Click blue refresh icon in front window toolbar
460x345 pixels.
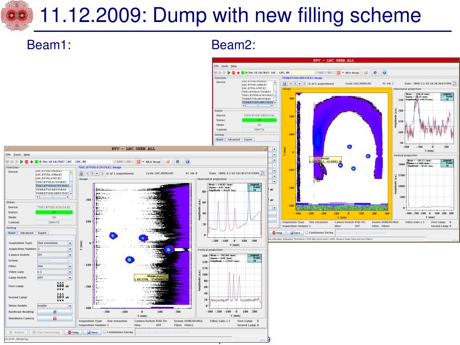(x=177, y=162)
